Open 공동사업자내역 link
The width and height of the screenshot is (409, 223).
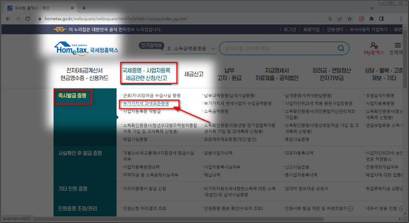pyautogui.click(x=218, y=153)
